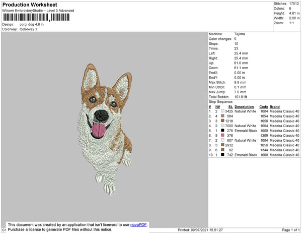The image size is (302, 234).
Task: Click the Width value 2.00 in
Action: 294,18
